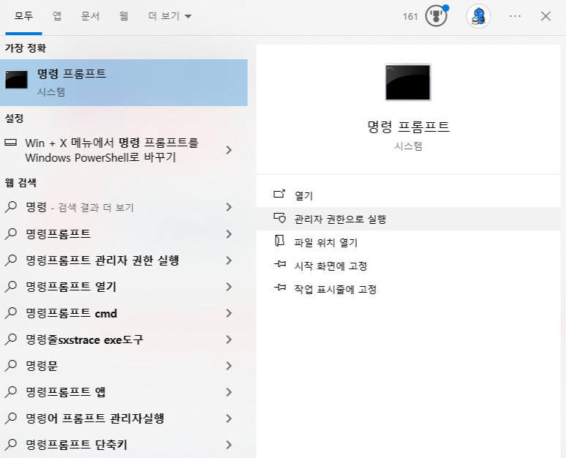
Task: Switch to the 모두 tab
Action: pos(23,16)
